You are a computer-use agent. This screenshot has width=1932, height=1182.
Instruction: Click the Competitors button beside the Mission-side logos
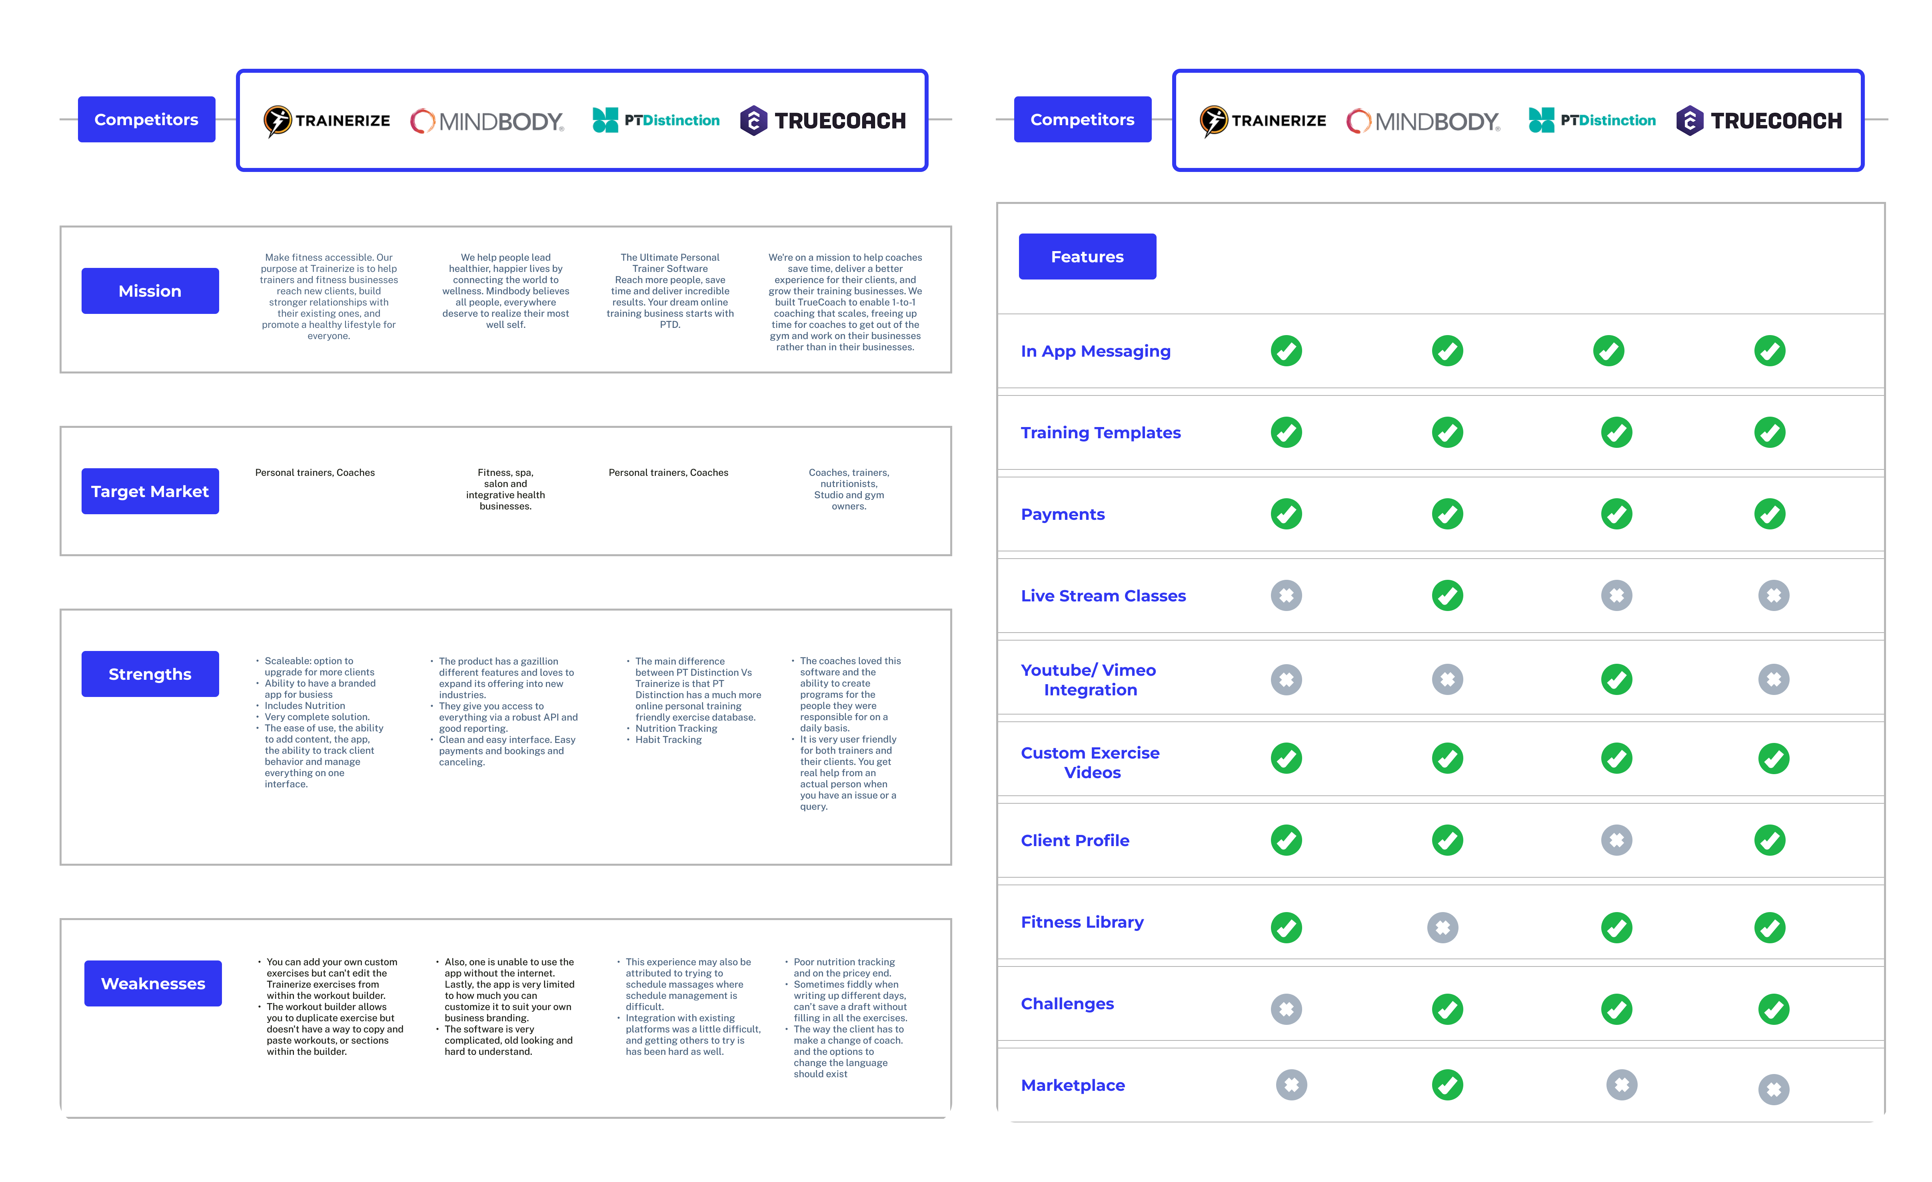pyautogui.click(x=147, y=120)
